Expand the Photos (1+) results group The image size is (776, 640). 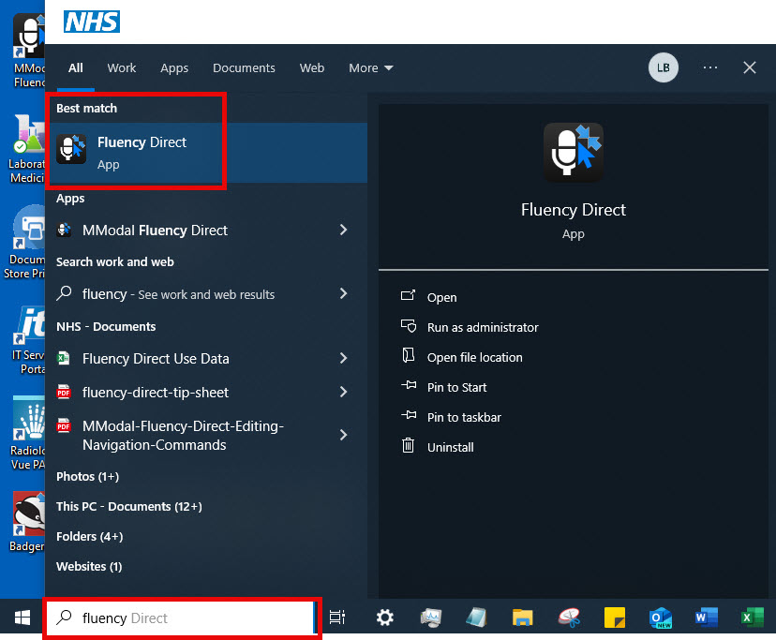point(87,476)
